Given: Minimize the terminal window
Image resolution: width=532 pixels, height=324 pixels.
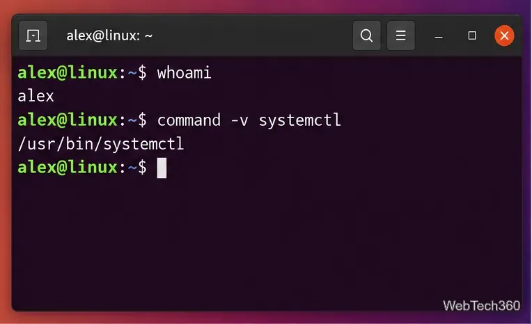Looking at the screenshot, I should 439,36.
